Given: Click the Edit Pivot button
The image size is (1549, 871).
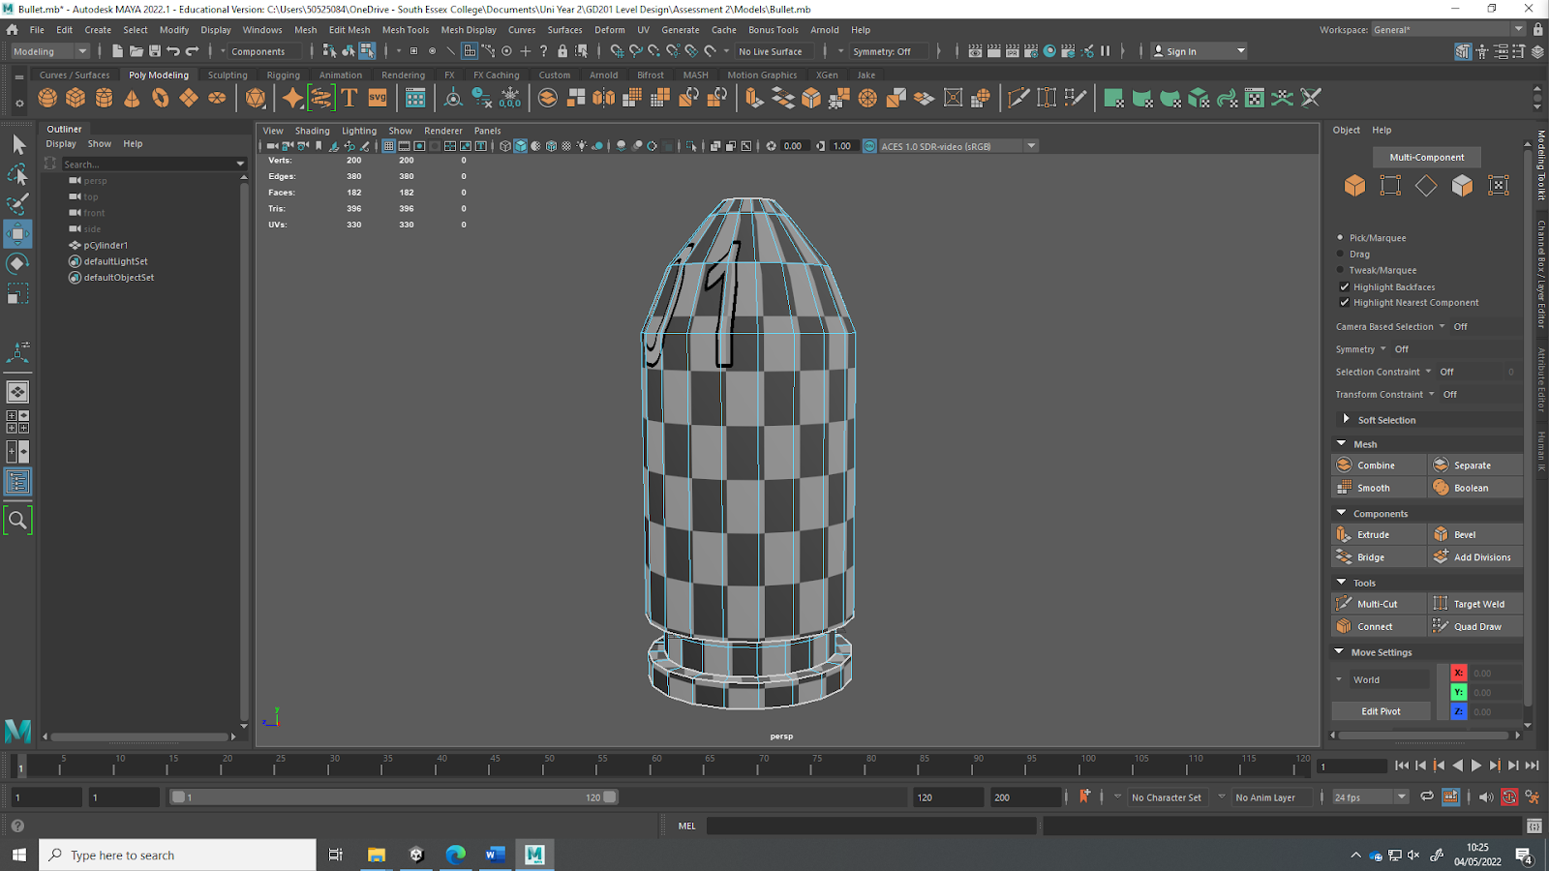Looking at the screenshot, I should pyautogui.click(x=1381, y=711).
